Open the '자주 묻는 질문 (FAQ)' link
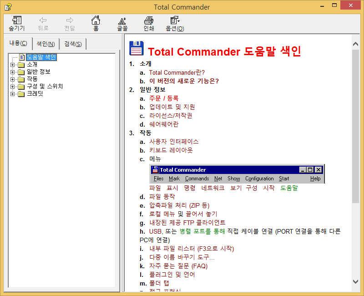364x296 pixels. click(178, 266)
